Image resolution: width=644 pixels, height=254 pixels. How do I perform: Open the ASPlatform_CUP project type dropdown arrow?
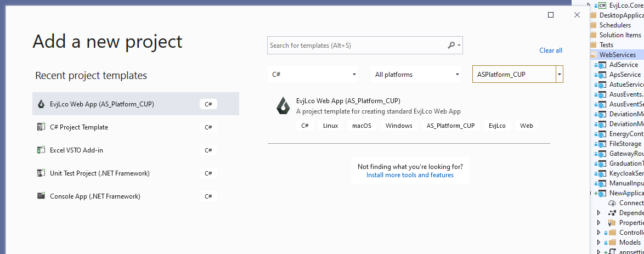(x=560, y=75)
